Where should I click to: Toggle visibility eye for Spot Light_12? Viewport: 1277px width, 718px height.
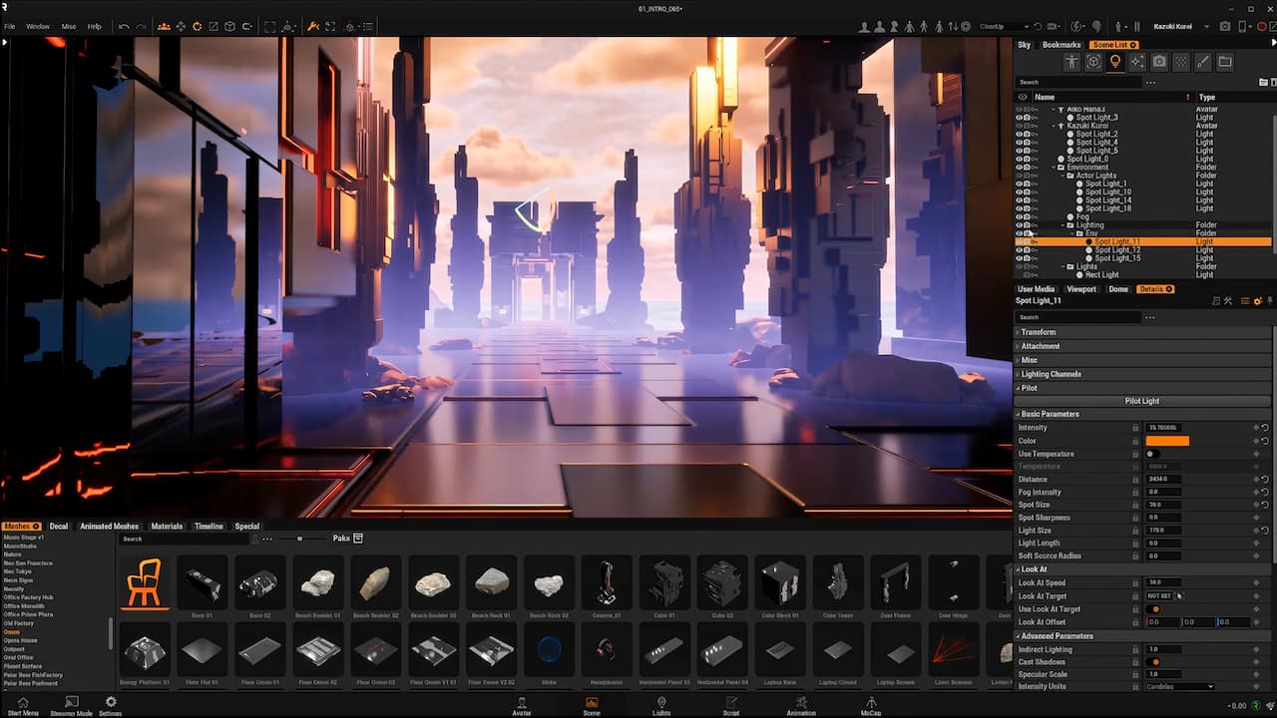[1020, 250]
